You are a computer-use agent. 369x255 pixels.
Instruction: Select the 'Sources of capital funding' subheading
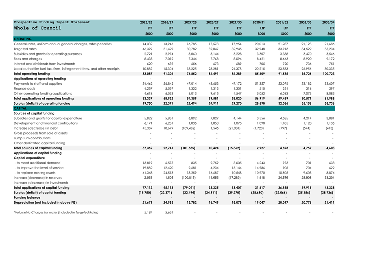point(34,113)
